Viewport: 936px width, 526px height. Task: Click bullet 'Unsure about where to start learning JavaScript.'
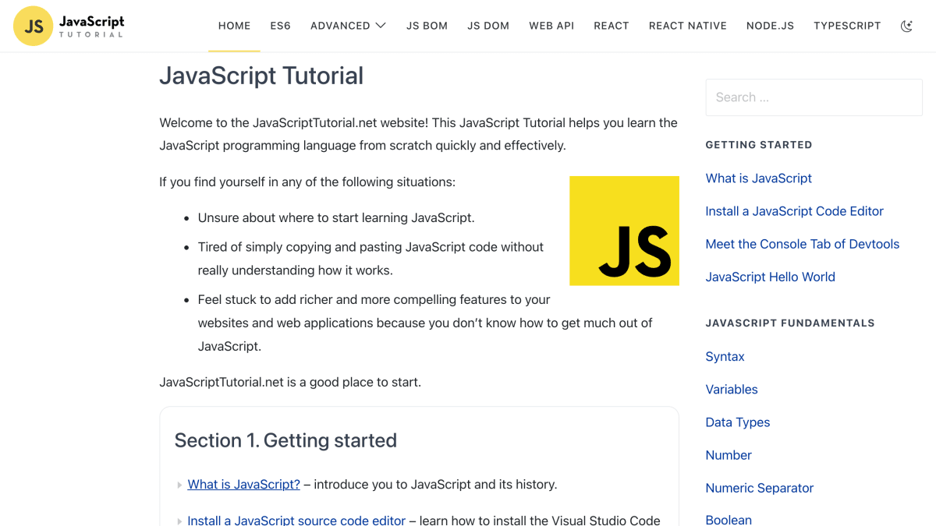click(336, 217)
